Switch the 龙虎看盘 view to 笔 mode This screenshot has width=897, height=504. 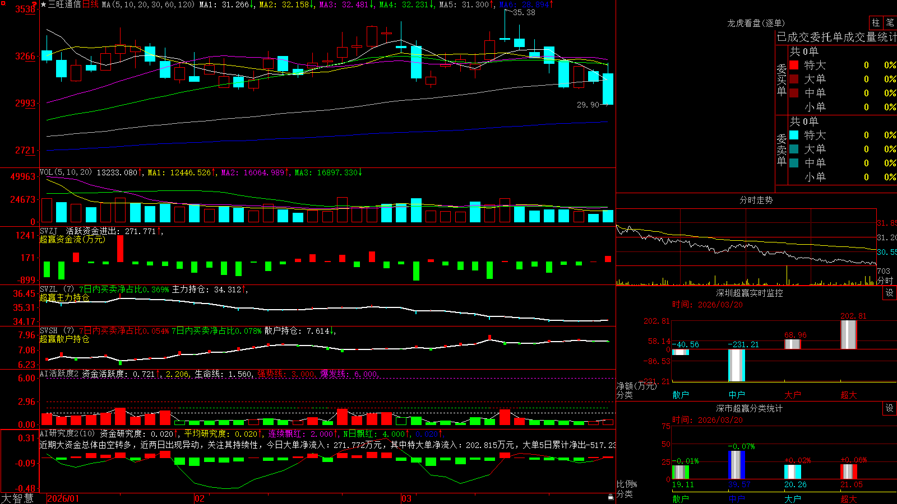click(x=890, y=22)
